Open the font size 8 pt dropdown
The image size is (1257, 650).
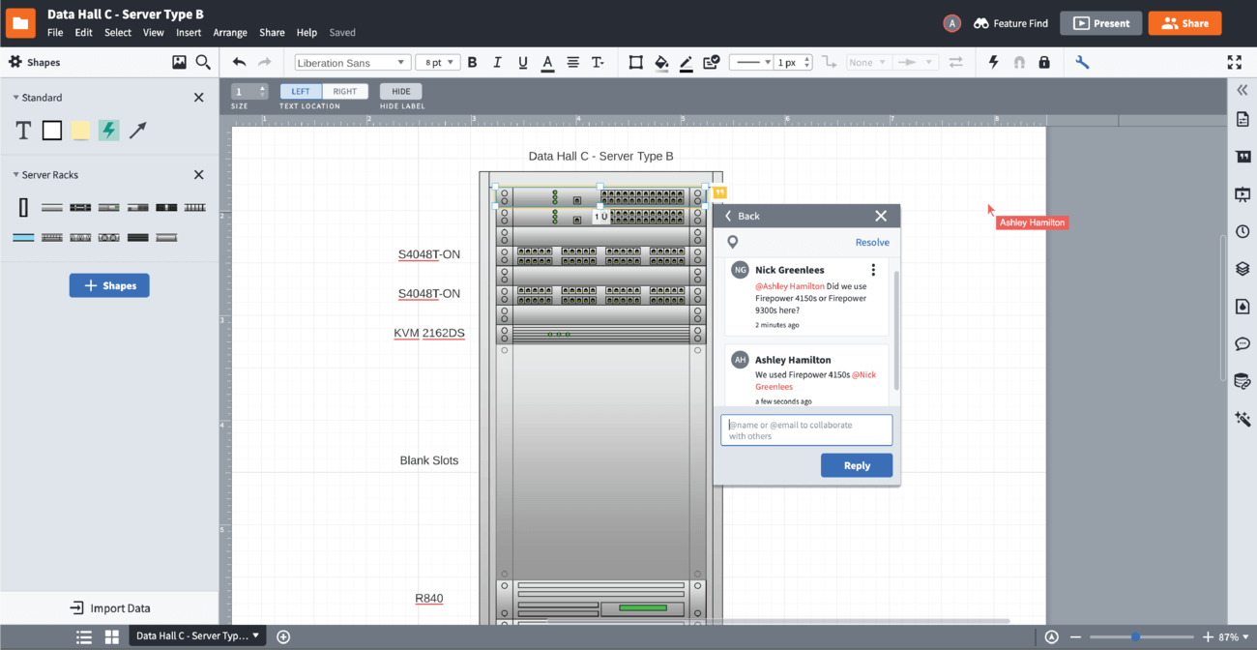pyautogui.click(x=438, y=63)
